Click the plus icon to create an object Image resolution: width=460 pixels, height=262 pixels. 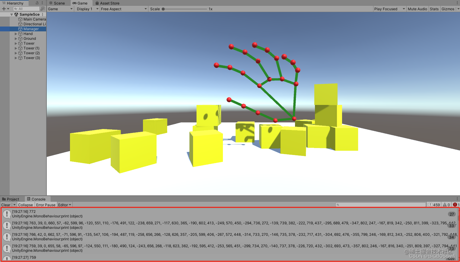pos(4,9)
